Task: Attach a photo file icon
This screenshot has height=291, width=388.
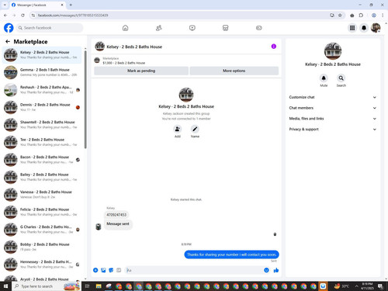Action: [x=103, y=270]
